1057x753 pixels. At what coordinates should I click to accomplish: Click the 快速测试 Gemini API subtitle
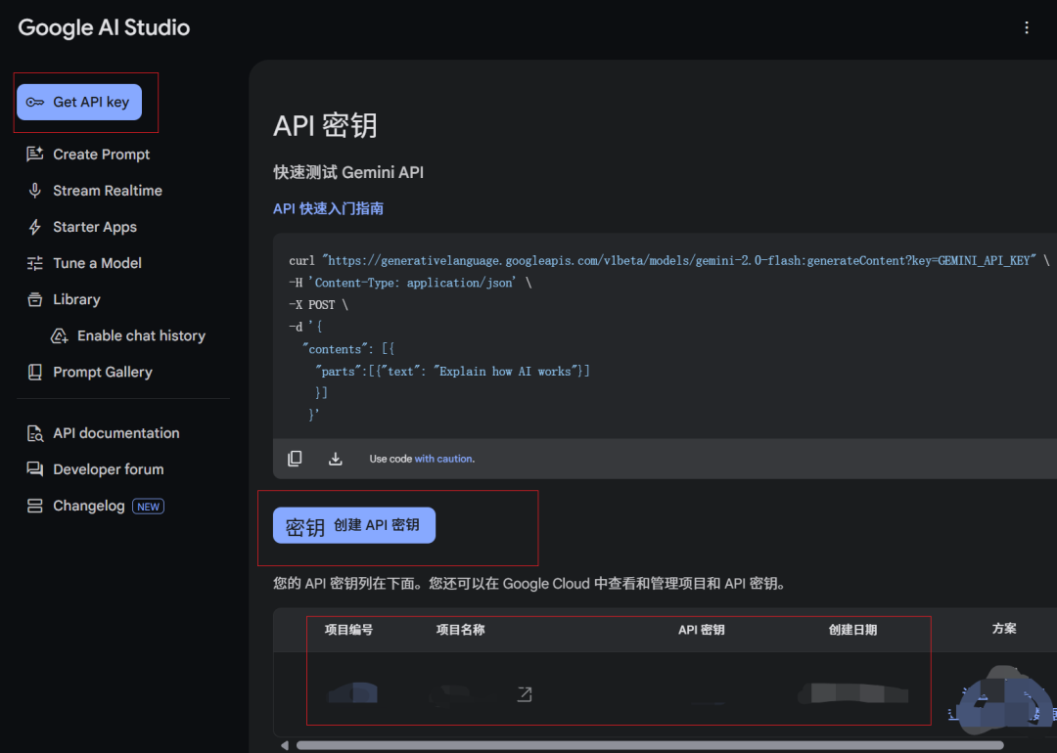(348, 172)
